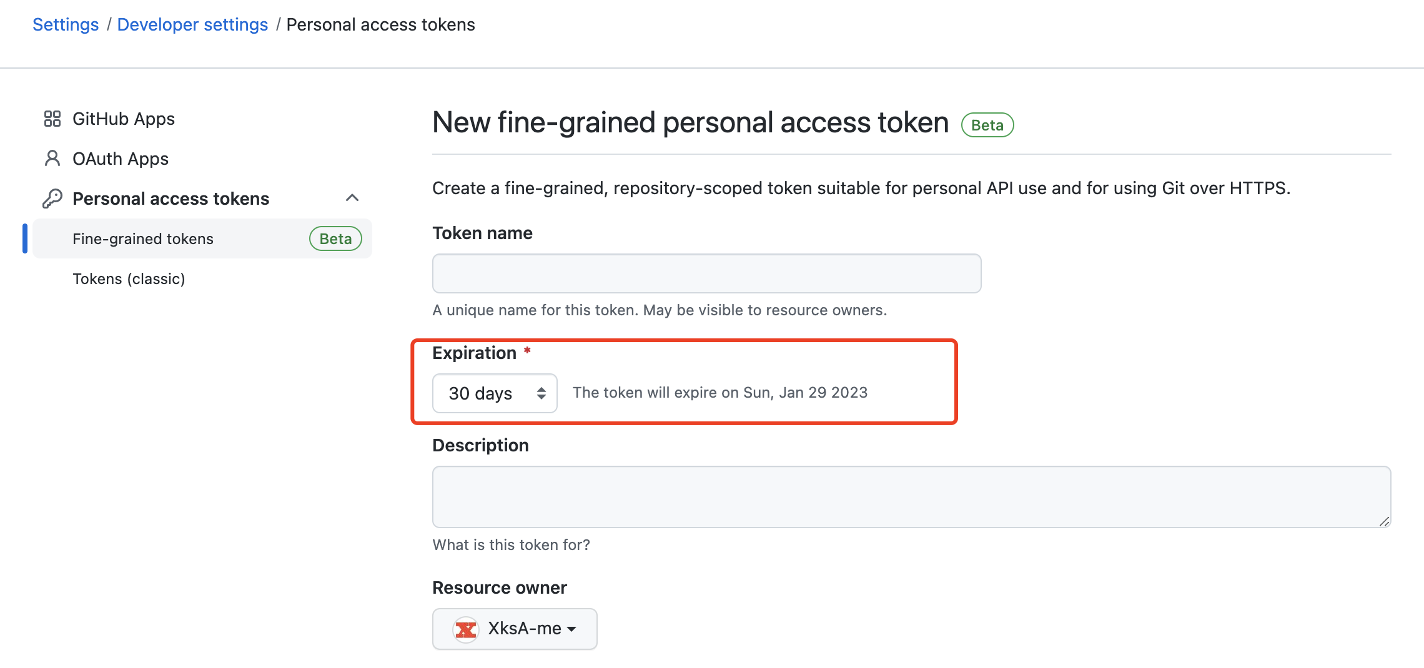Open the Expiration dropdown showing 30 days
This screenshot has height=668, width=1424.
(x=494, y=393)
